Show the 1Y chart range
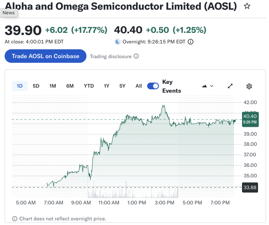Screen dimensions: 269x225 [107, 86]
